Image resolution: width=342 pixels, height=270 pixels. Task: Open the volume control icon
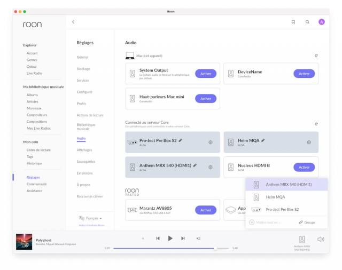click(x=321, y=239)
